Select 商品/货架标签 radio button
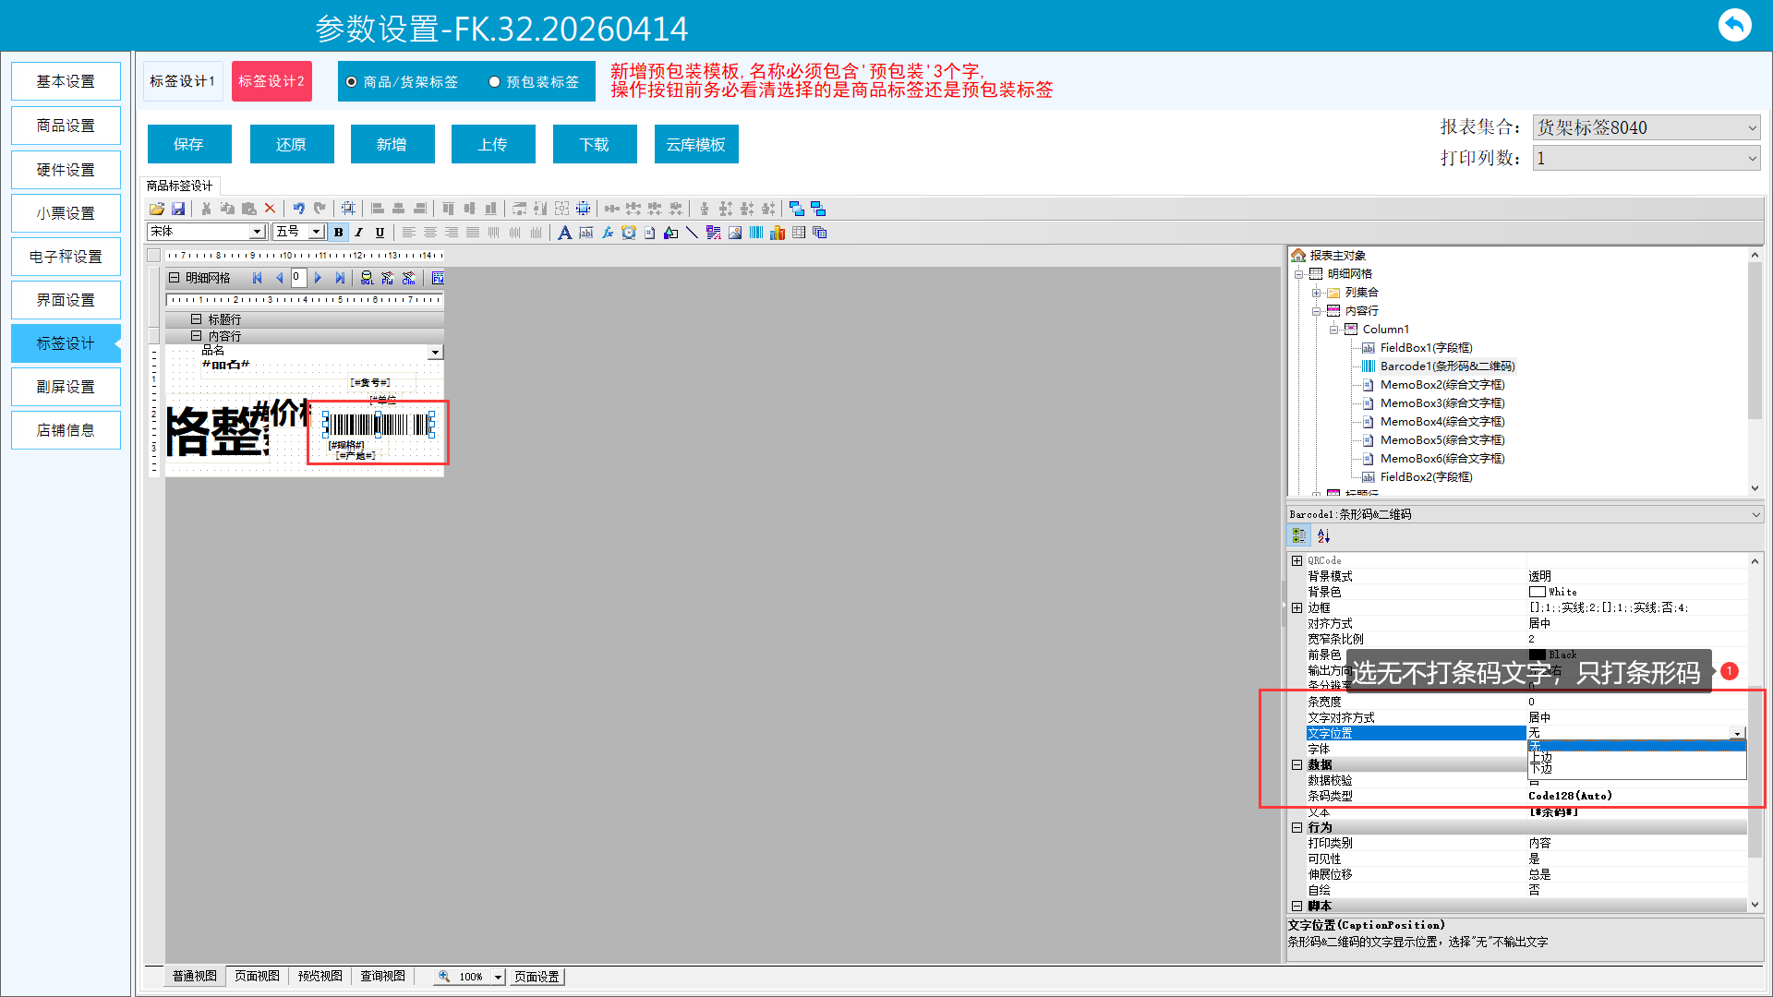The image size is (1773, 997). pos(352,82)
